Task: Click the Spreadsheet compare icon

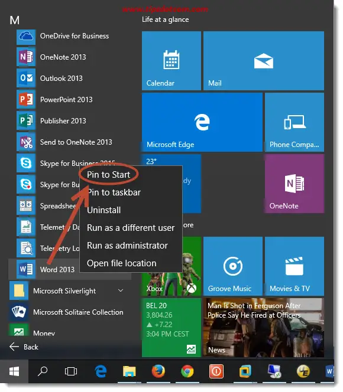Action: click(x=26, y=206)
